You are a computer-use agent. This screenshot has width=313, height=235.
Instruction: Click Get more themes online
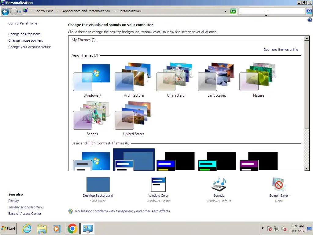281,50
